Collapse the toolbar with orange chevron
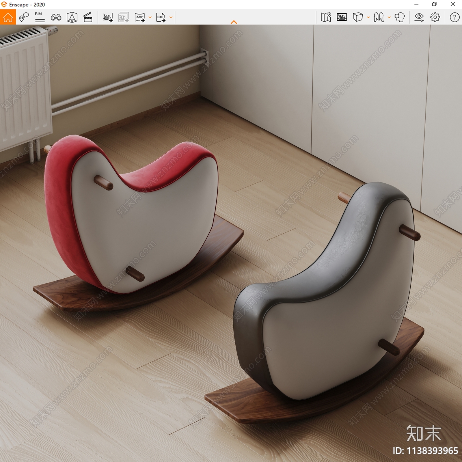This screenshot has height=462, width=462. (234, 22)
